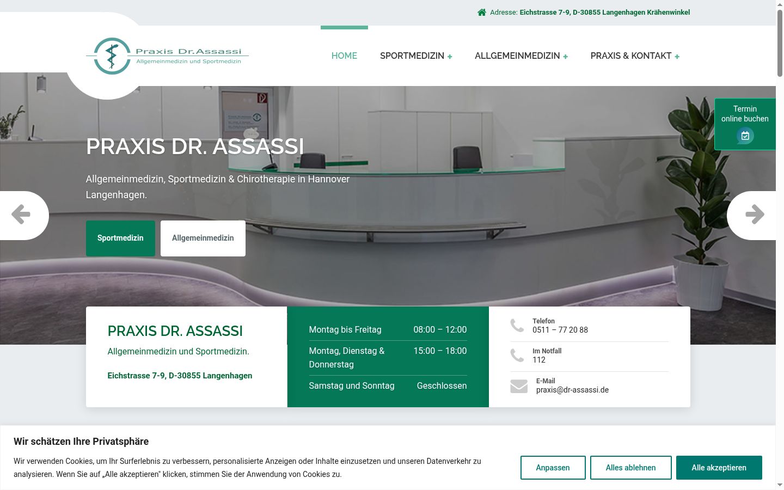Click the calendar icon for online booking

pos(745,136)
